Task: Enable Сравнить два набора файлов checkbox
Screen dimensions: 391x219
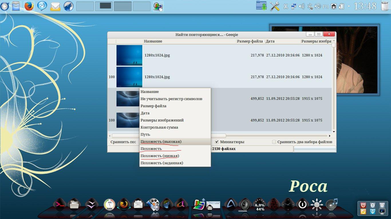Action: [x=274, y=142]
